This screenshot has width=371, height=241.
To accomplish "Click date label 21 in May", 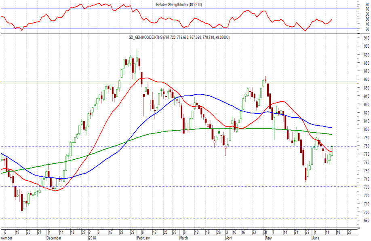I will tap(296, 233).
